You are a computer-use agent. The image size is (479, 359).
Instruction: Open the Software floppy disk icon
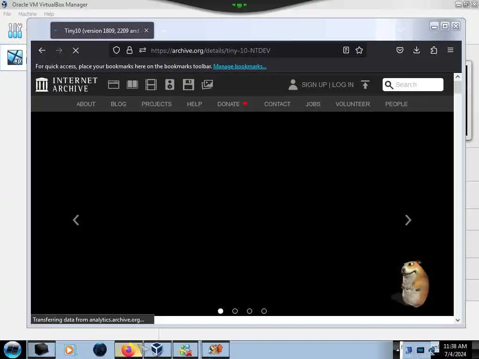coord(189,85)
